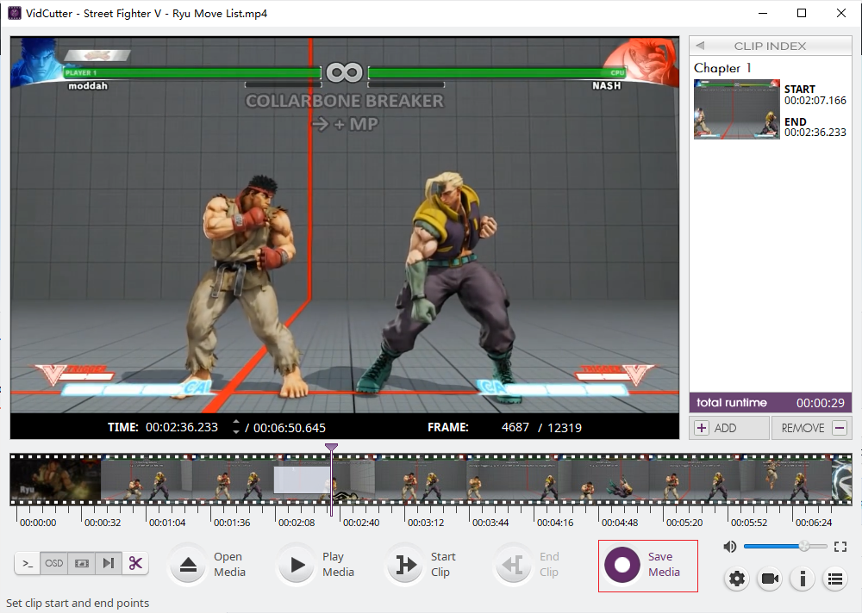The image size is (862, 613).
Task: Open the settings gear
Action: [737, 579]
